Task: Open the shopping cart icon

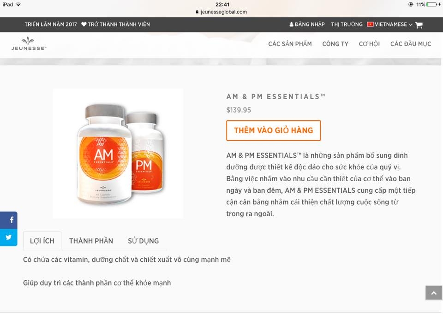Action: pyautogui.click(x=419, y=25)
